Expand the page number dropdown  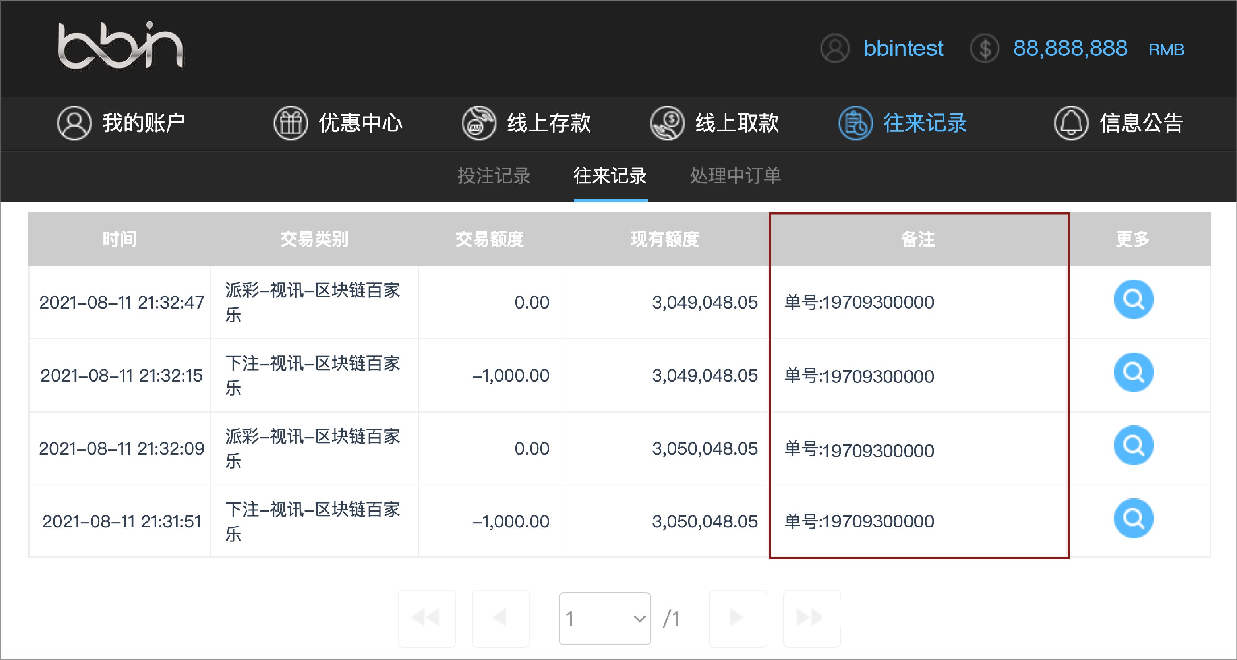tap(605, 618)
